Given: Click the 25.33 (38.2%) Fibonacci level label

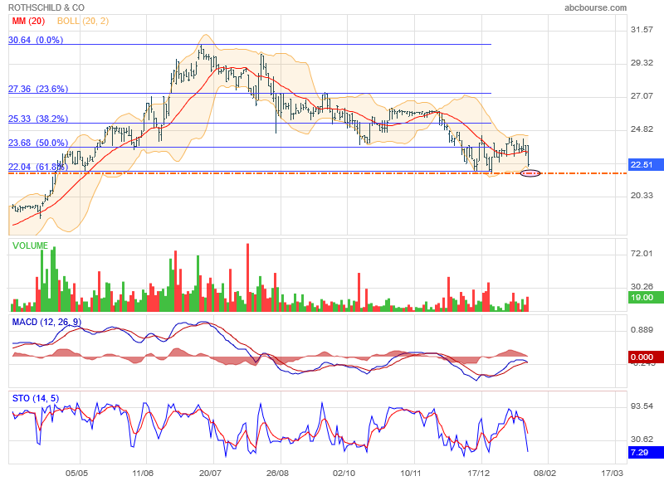Looking at the screenshot, I should pos(38,119).
